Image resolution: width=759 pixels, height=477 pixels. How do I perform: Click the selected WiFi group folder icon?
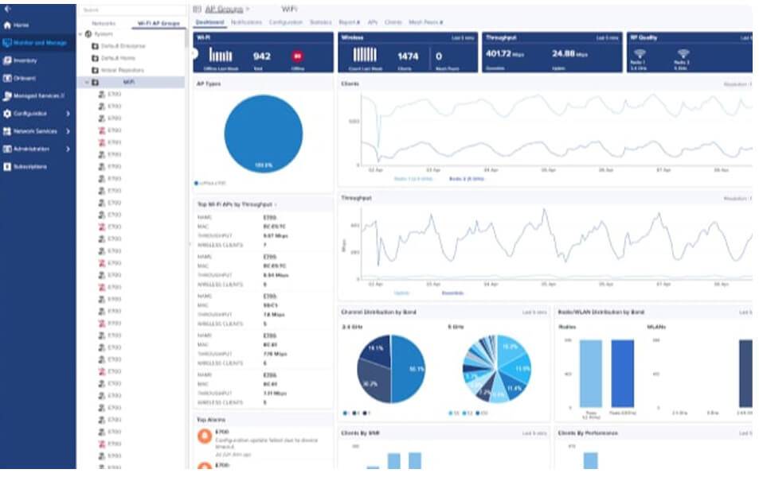click(96, 83)
